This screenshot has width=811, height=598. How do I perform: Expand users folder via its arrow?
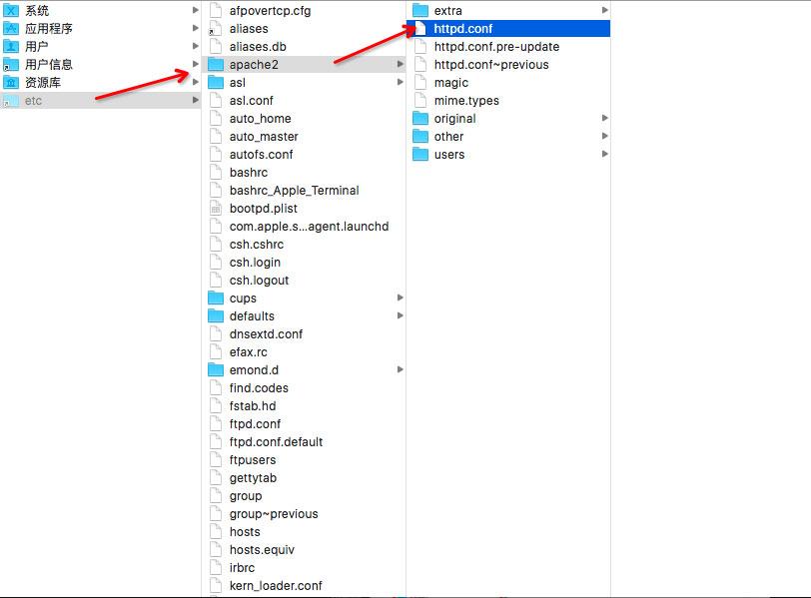coord(605,154)
